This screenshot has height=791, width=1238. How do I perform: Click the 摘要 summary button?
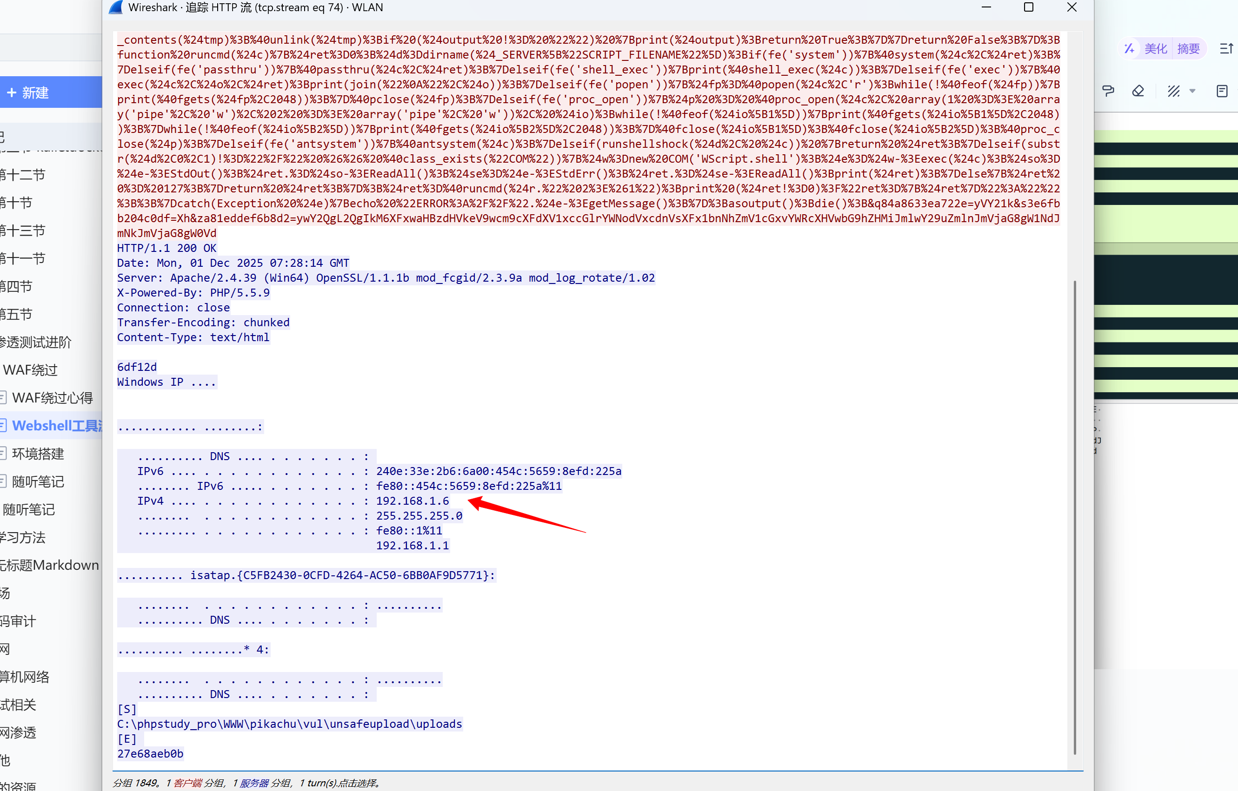coord(1188,49)
